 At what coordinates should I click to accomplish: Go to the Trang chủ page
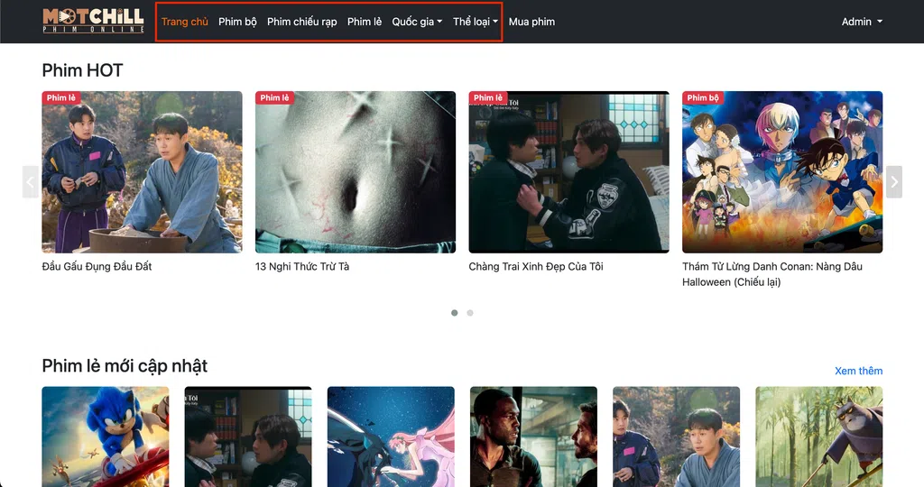[184, 22]
